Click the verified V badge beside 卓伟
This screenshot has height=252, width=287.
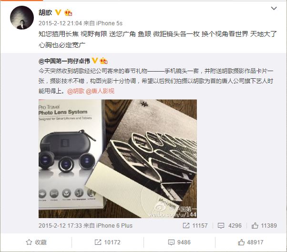coord(95,61)
